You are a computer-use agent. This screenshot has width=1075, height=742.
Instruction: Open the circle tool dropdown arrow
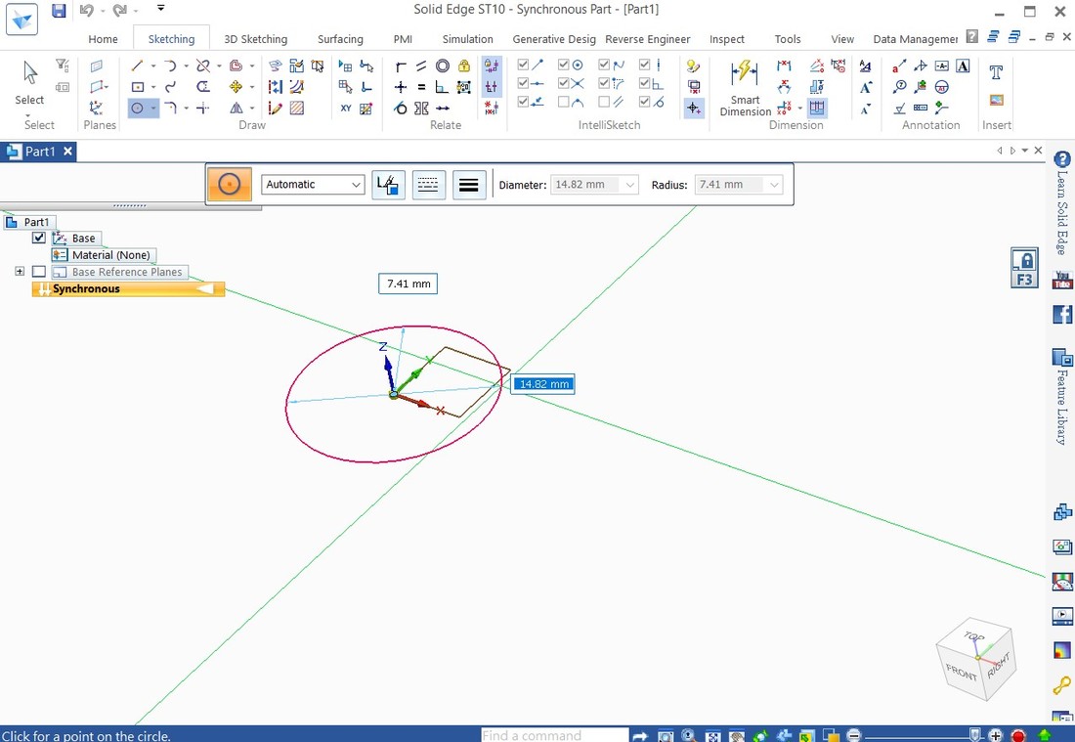tap(153, 109)
